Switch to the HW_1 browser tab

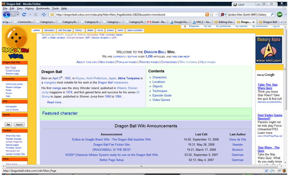click(201, 22)
